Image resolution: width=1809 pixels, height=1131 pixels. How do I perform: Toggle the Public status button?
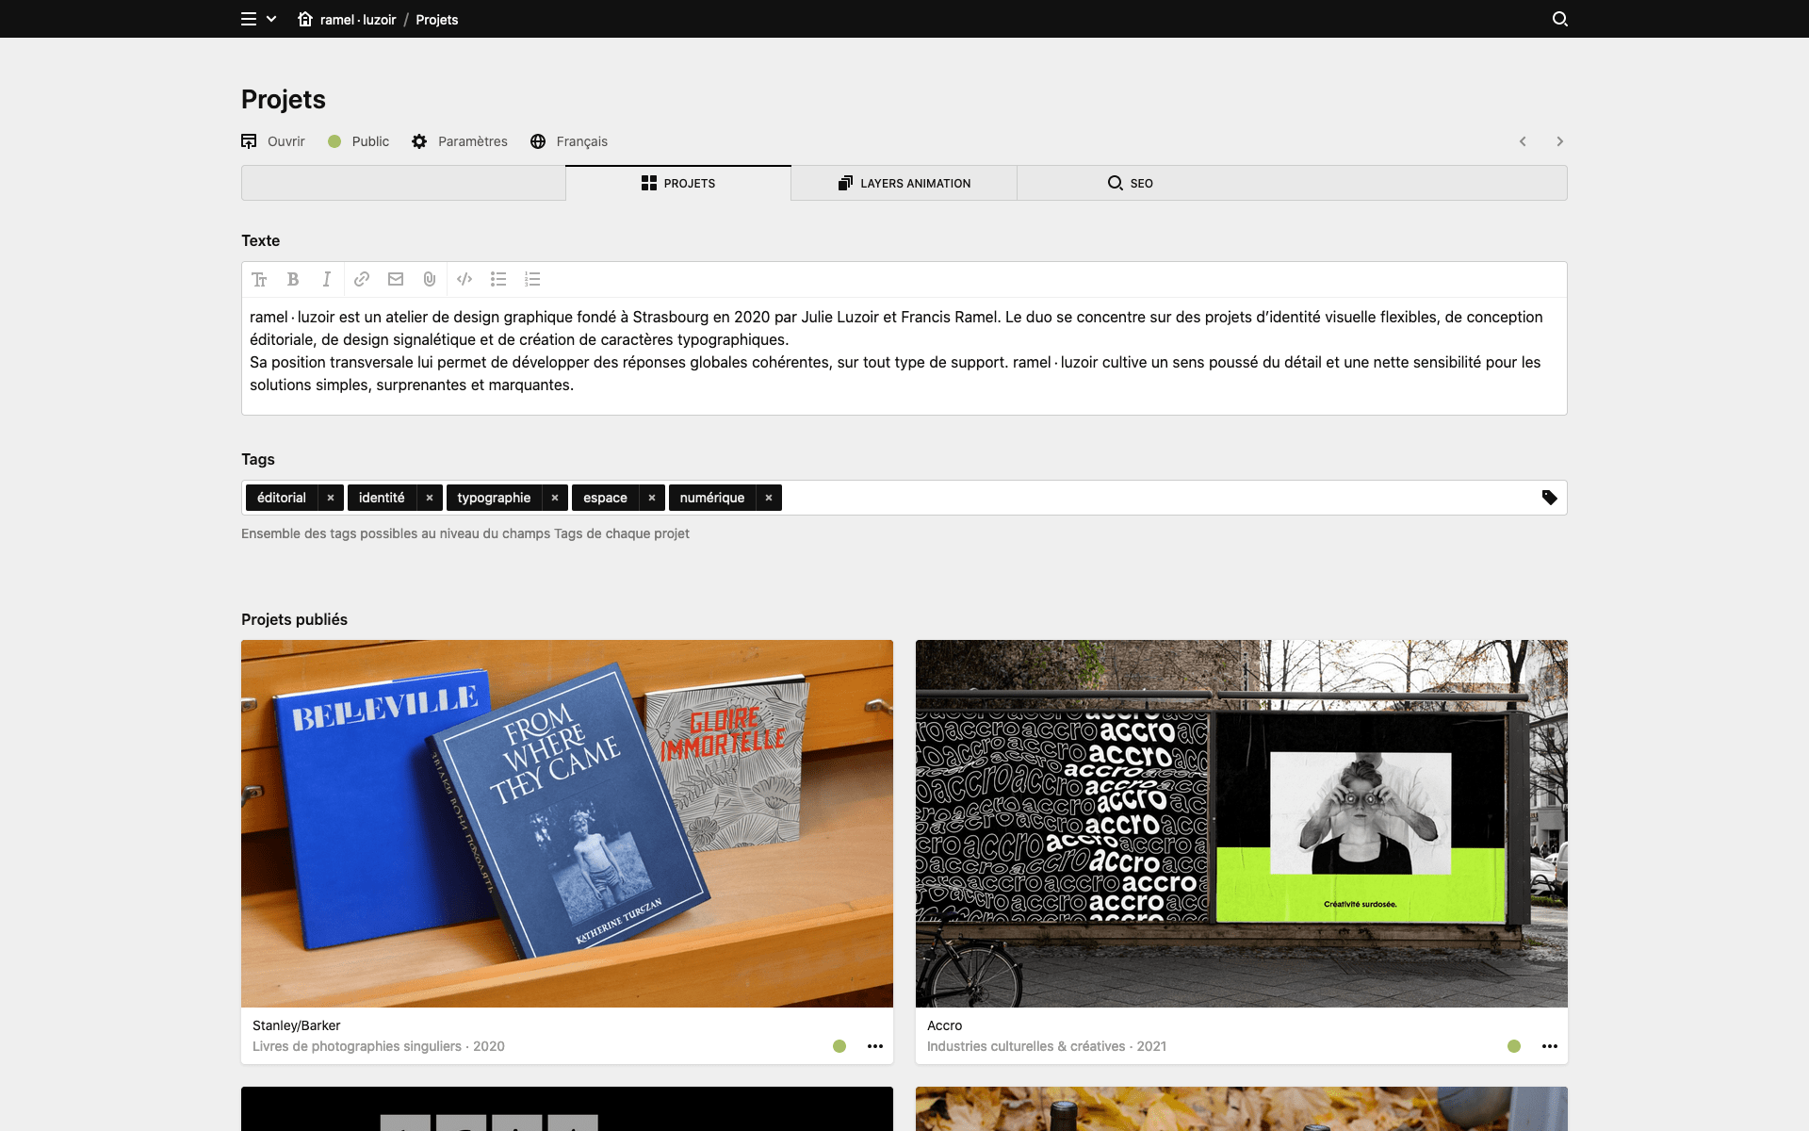(358, 141)
